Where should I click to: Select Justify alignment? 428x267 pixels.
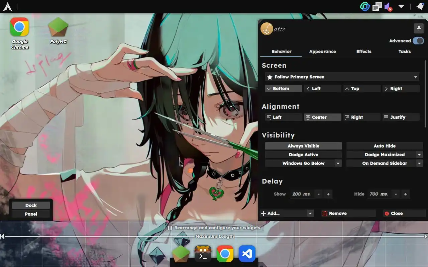click(x=401, y=117)
